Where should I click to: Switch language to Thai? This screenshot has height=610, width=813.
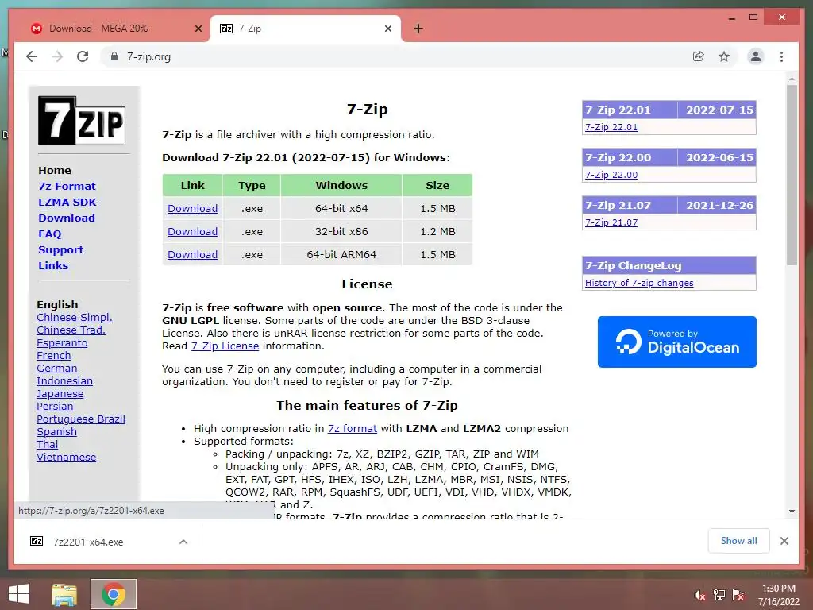pos(47,445)
